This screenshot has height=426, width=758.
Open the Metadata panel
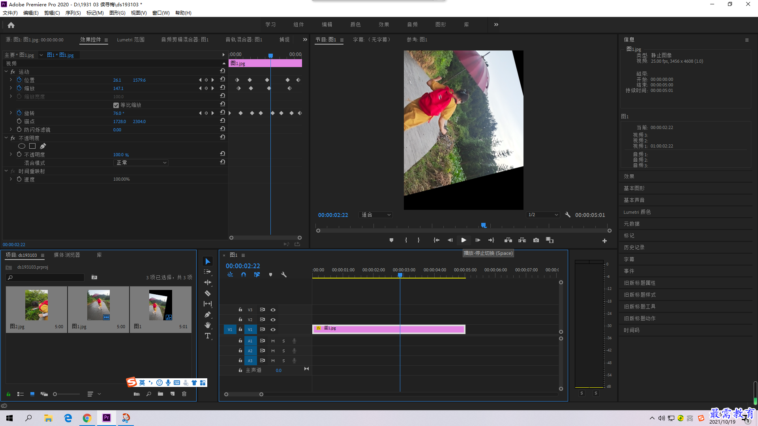632,224
